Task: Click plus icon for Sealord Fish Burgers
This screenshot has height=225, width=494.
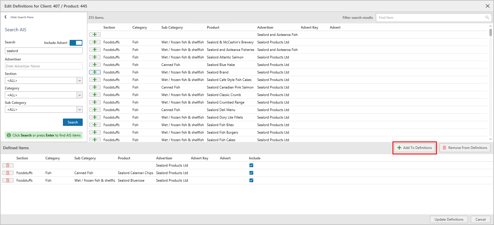Action: (95, 132)
